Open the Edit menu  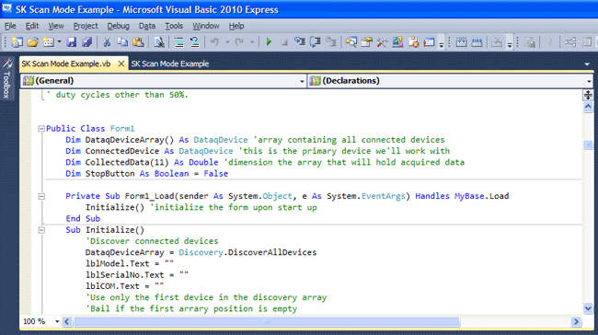[32, 26]
